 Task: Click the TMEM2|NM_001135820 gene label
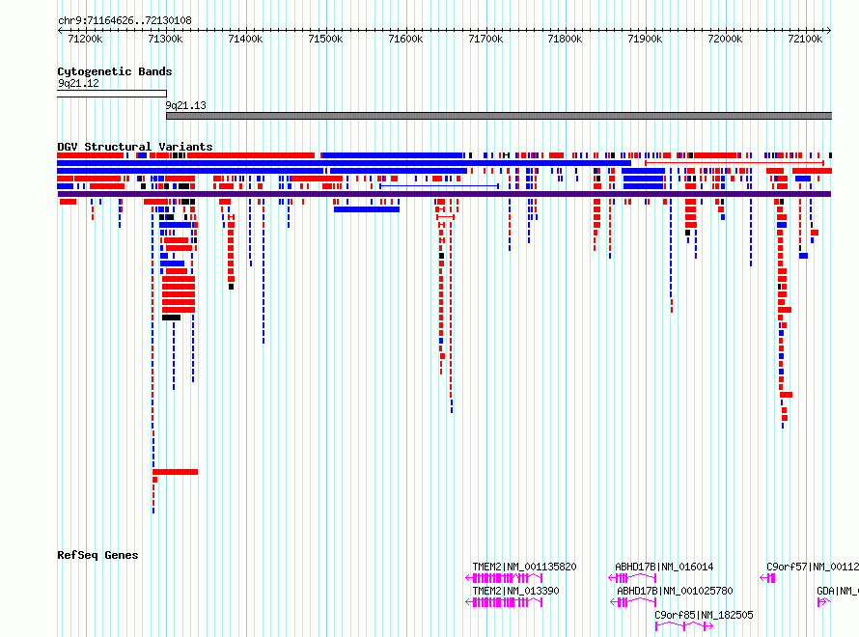[x=524, y=567]
